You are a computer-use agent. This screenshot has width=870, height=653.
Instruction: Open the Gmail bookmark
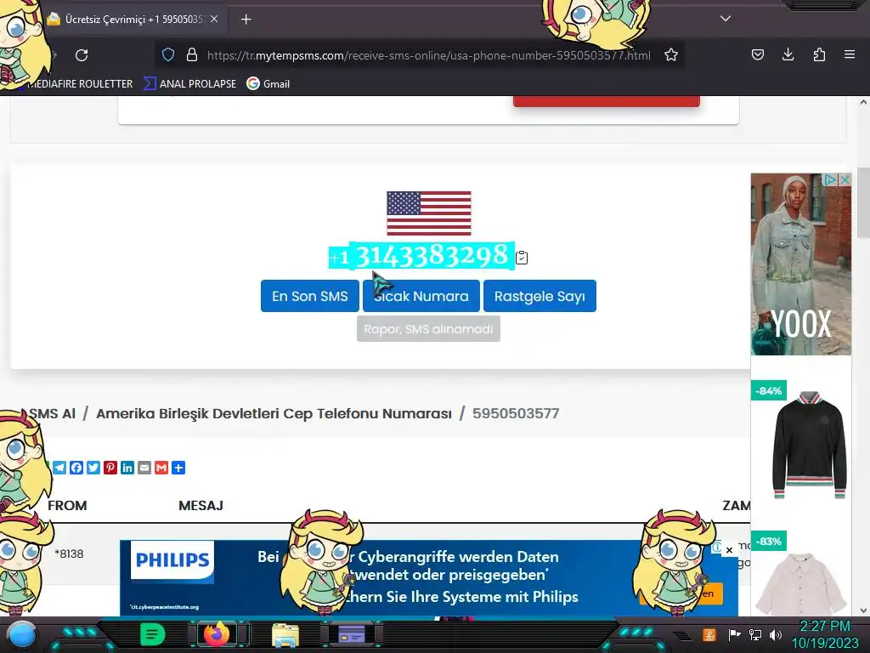point(268,84)
